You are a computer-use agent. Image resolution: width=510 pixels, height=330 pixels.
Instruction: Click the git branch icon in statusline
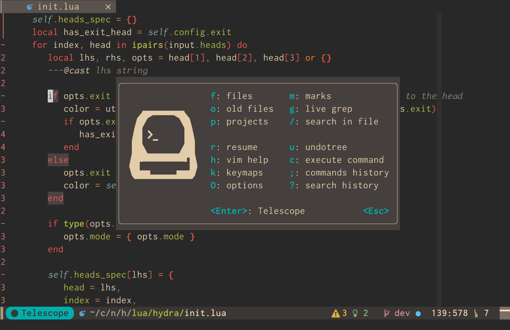(387, 313)
